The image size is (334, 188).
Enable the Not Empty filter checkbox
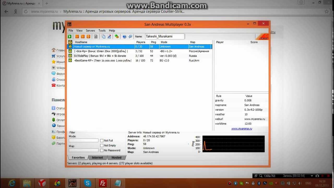coord(102,145)
